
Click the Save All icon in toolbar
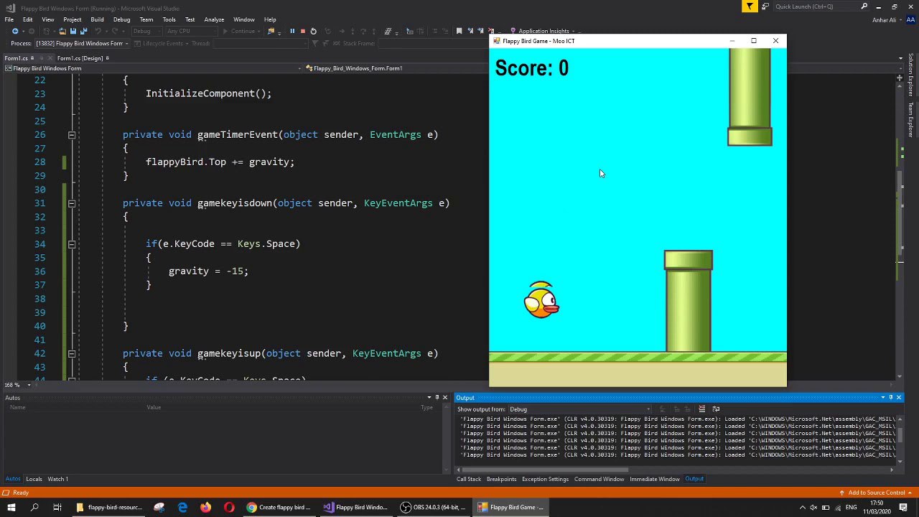point(83,31)
